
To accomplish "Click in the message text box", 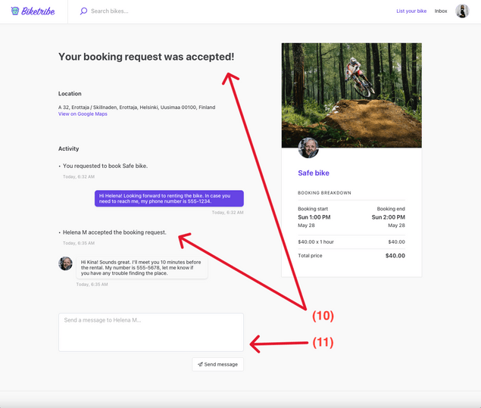I will 151,332.
